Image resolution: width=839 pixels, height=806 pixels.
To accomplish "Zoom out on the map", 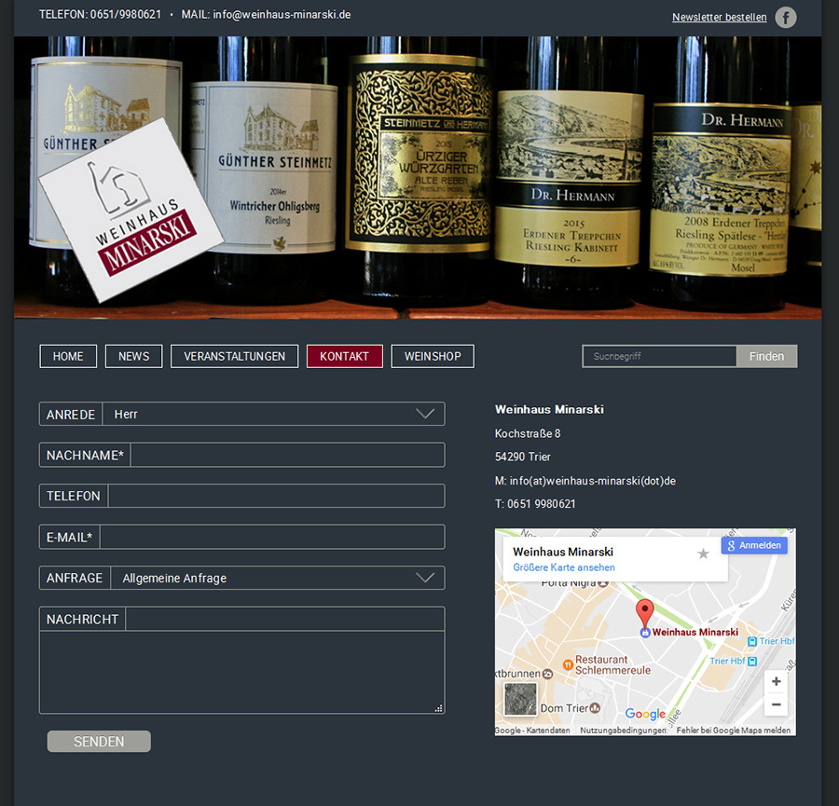I will (776, 704).
